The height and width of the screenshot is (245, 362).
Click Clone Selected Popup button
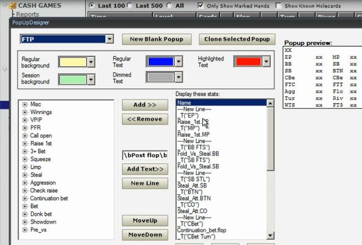pyautogui.click(x=237, y=39)
